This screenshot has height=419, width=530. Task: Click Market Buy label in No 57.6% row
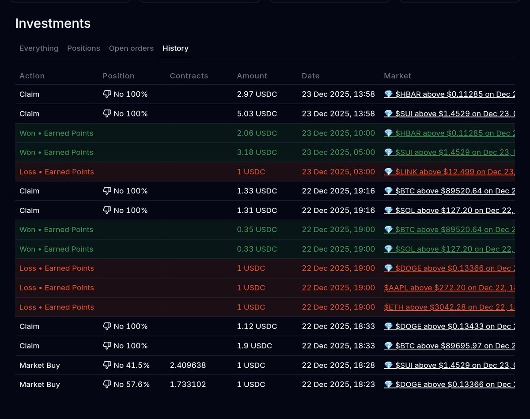[x=40, y=385]
